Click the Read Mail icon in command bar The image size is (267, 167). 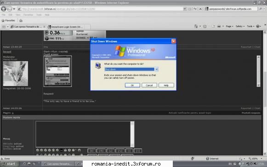click(x=213, y=26)
